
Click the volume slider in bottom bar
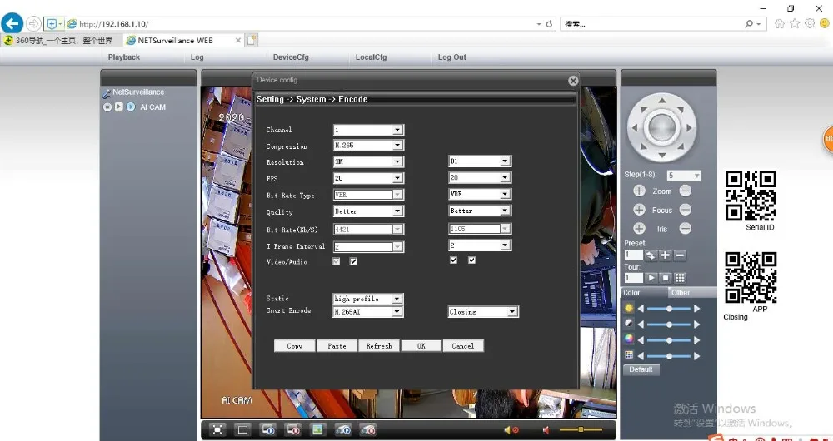tap(581, 429)
